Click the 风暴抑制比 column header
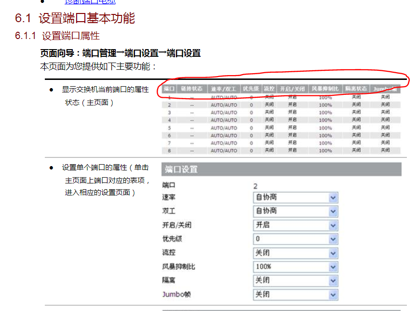The height and width of the screenshot is (311, 417). pyautogui.click(x=325, y=89)
